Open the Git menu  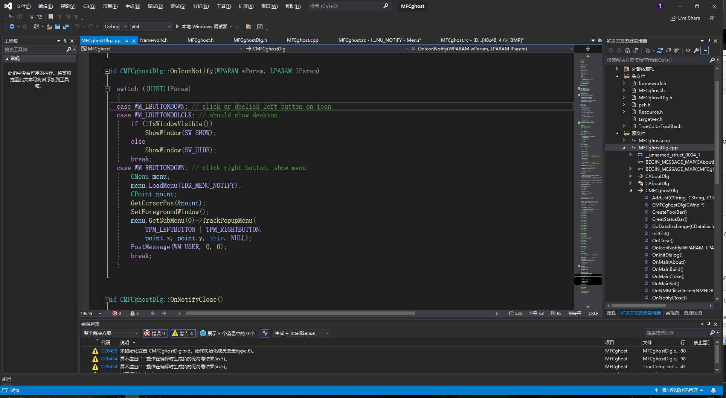(x=89, y=6)
